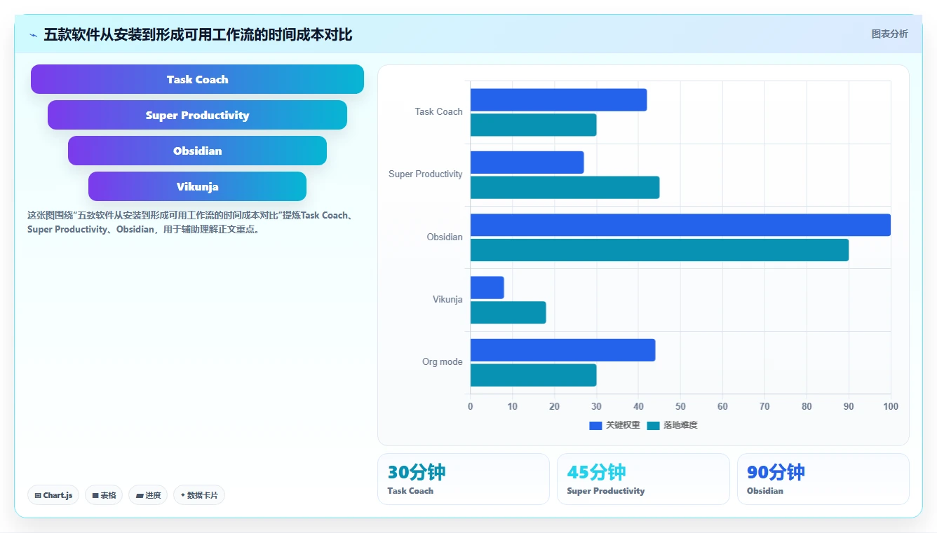Click the 30分钟 Task Coach stat card
Screen dimensions: 937x533
(464, 479)
